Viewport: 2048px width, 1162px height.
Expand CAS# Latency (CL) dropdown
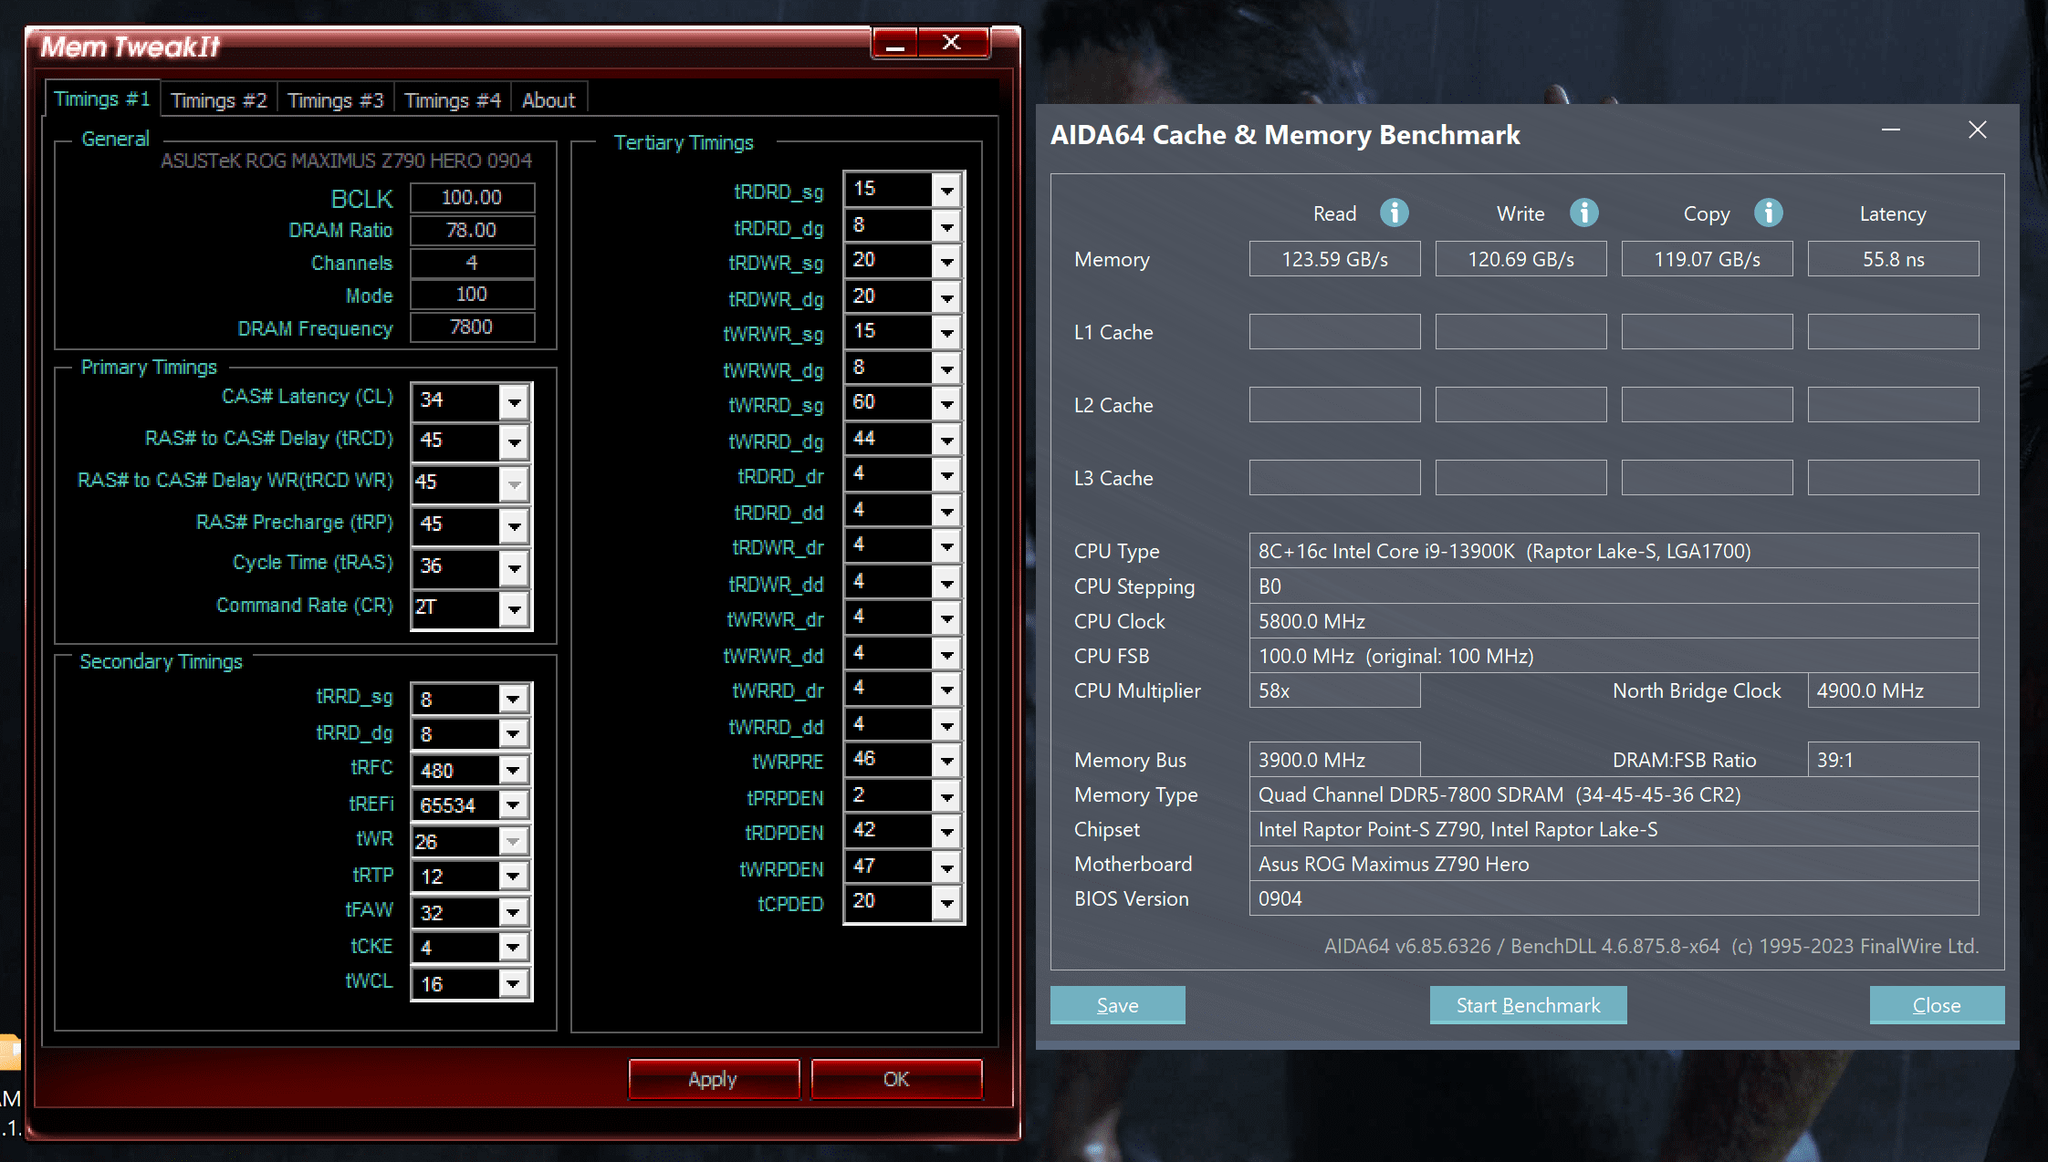coord(515,401)
